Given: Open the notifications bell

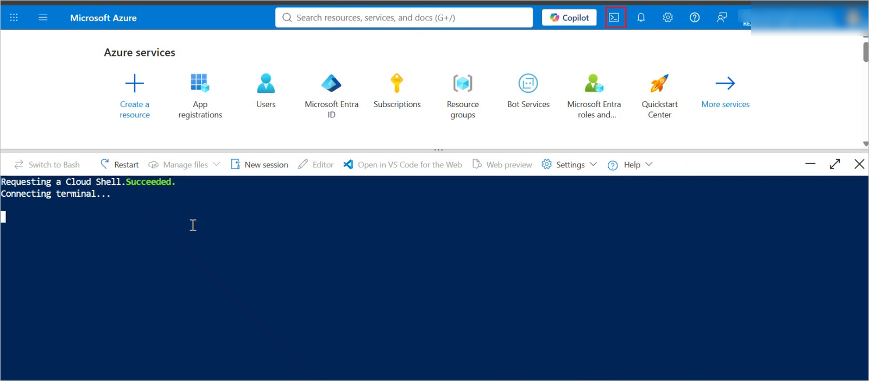Looking at the screenshot, I should [641, 18].
